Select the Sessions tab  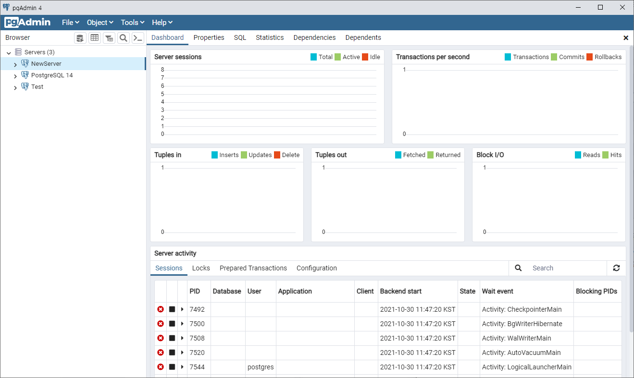[x=169, y=268]
